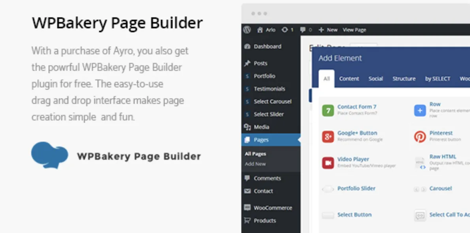Add the Video Player element
The width and height of the screenshot is (470, 233).
353,159
